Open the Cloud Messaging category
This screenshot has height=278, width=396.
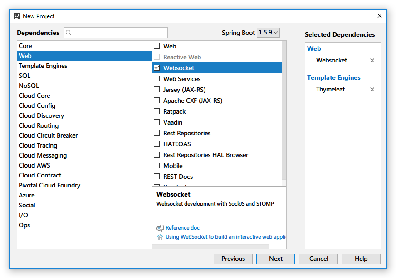[x=84, y=155]
